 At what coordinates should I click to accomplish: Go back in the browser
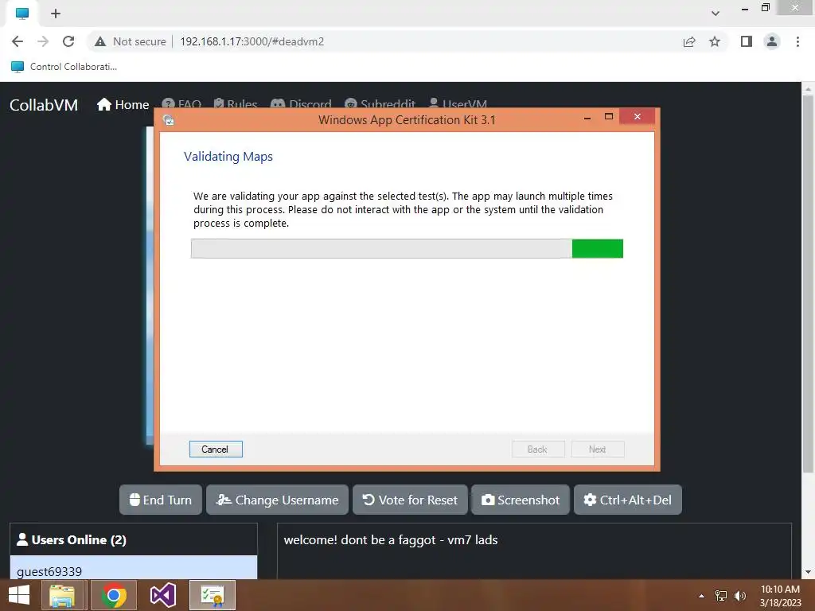click(x=18, y=41)
